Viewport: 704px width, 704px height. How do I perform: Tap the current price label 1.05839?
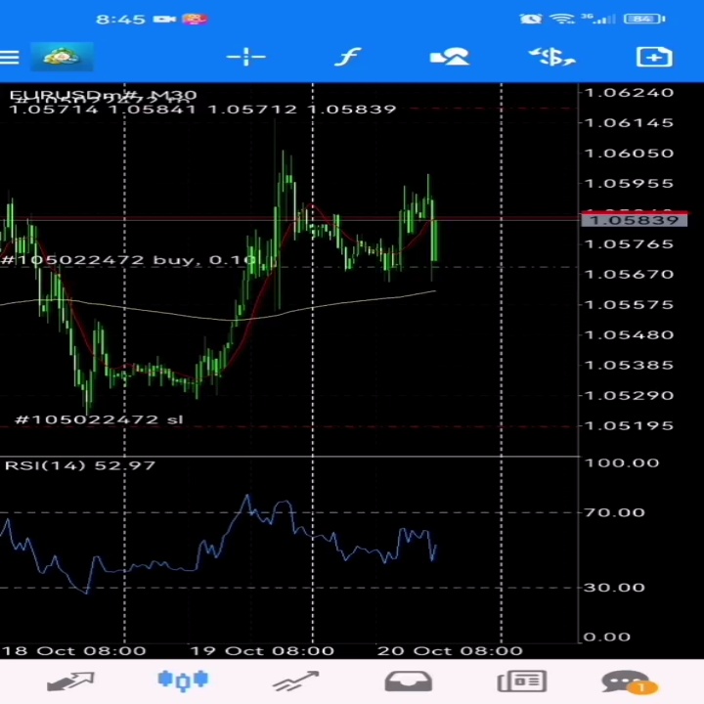pyautogui.click(x=634, y=220)
